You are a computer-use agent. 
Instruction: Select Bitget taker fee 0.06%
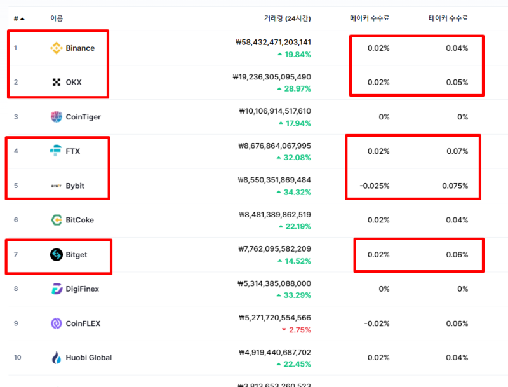pyautogui.click(x=457, y=255)
